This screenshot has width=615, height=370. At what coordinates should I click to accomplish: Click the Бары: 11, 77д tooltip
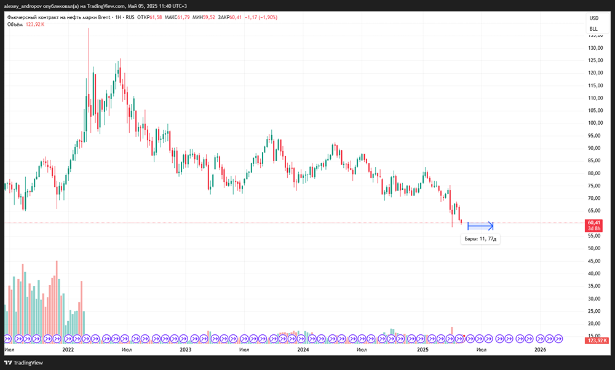point(480,238)
